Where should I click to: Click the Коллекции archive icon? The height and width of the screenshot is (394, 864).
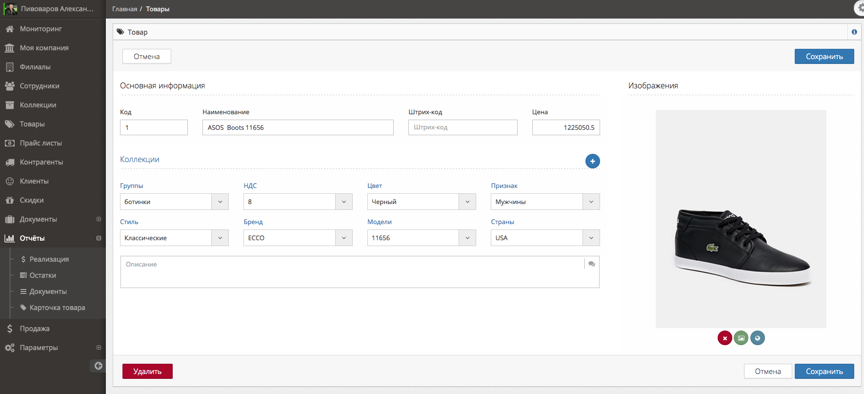point(9,105)
